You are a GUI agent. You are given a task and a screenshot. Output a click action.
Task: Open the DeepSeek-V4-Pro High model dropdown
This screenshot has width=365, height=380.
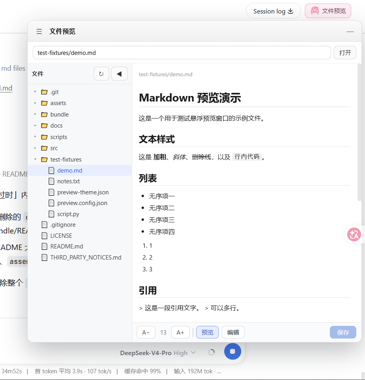point(158,353)
